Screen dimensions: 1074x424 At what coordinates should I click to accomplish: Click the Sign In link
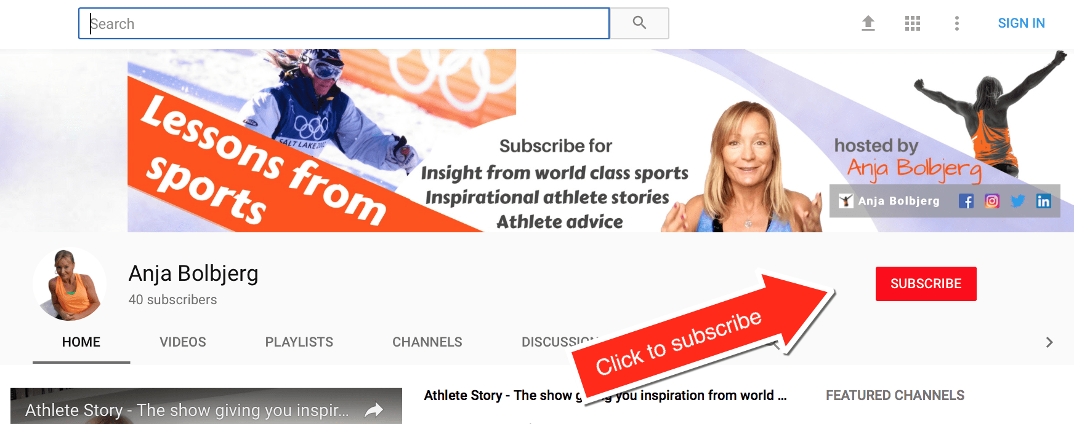point(1021,23)
